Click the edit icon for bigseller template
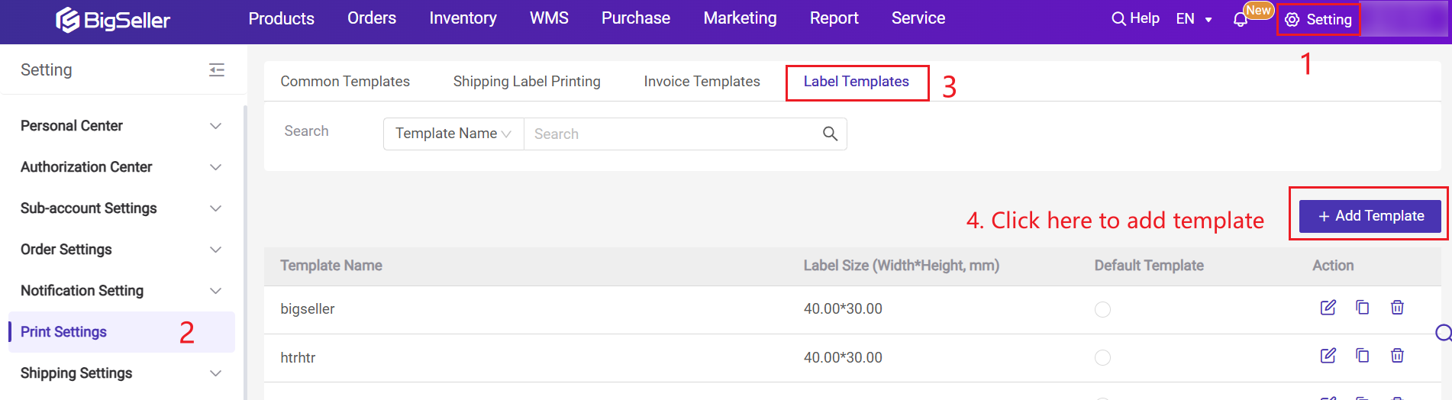The height and width of the screenshot is (400, 1452). [1328, 308]
